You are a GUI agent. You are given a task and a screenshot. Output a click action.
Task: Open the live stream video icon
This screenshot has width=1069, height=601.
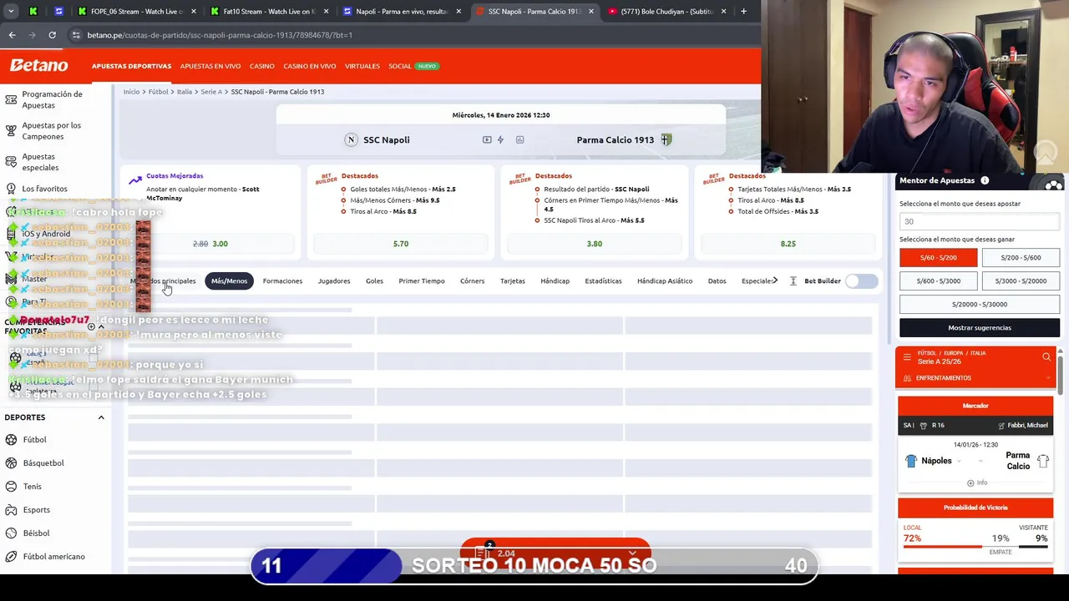pyautogui.click(x=487, y=139)
